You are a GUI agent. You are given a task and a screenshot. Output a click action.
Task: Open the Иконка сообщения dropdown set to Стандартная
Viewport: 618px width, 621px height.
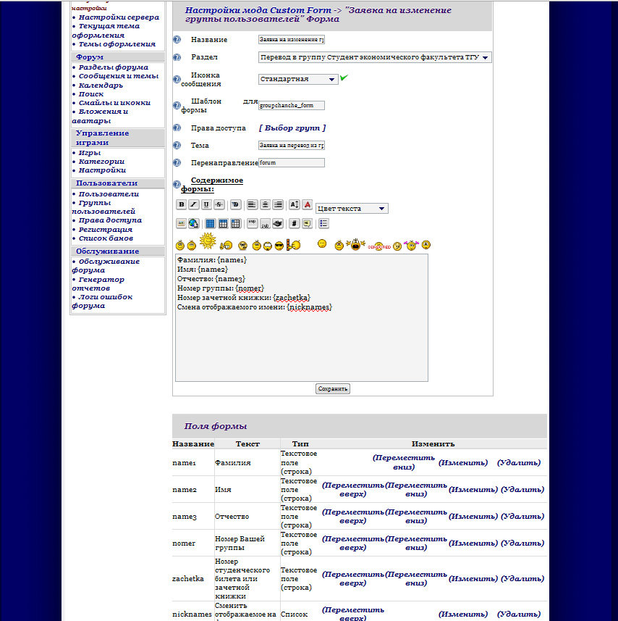(298, 79)
